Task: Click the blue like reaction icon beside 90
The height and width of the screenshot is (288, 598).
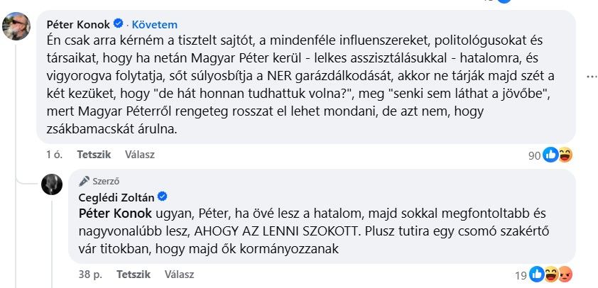Action: 550,154
